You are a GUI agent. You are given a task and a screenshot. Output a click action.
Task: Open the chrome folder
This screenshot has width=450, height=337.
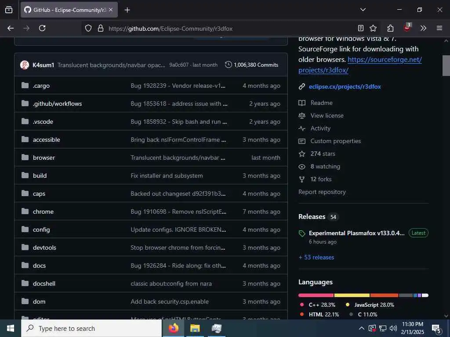pos(44,212)
